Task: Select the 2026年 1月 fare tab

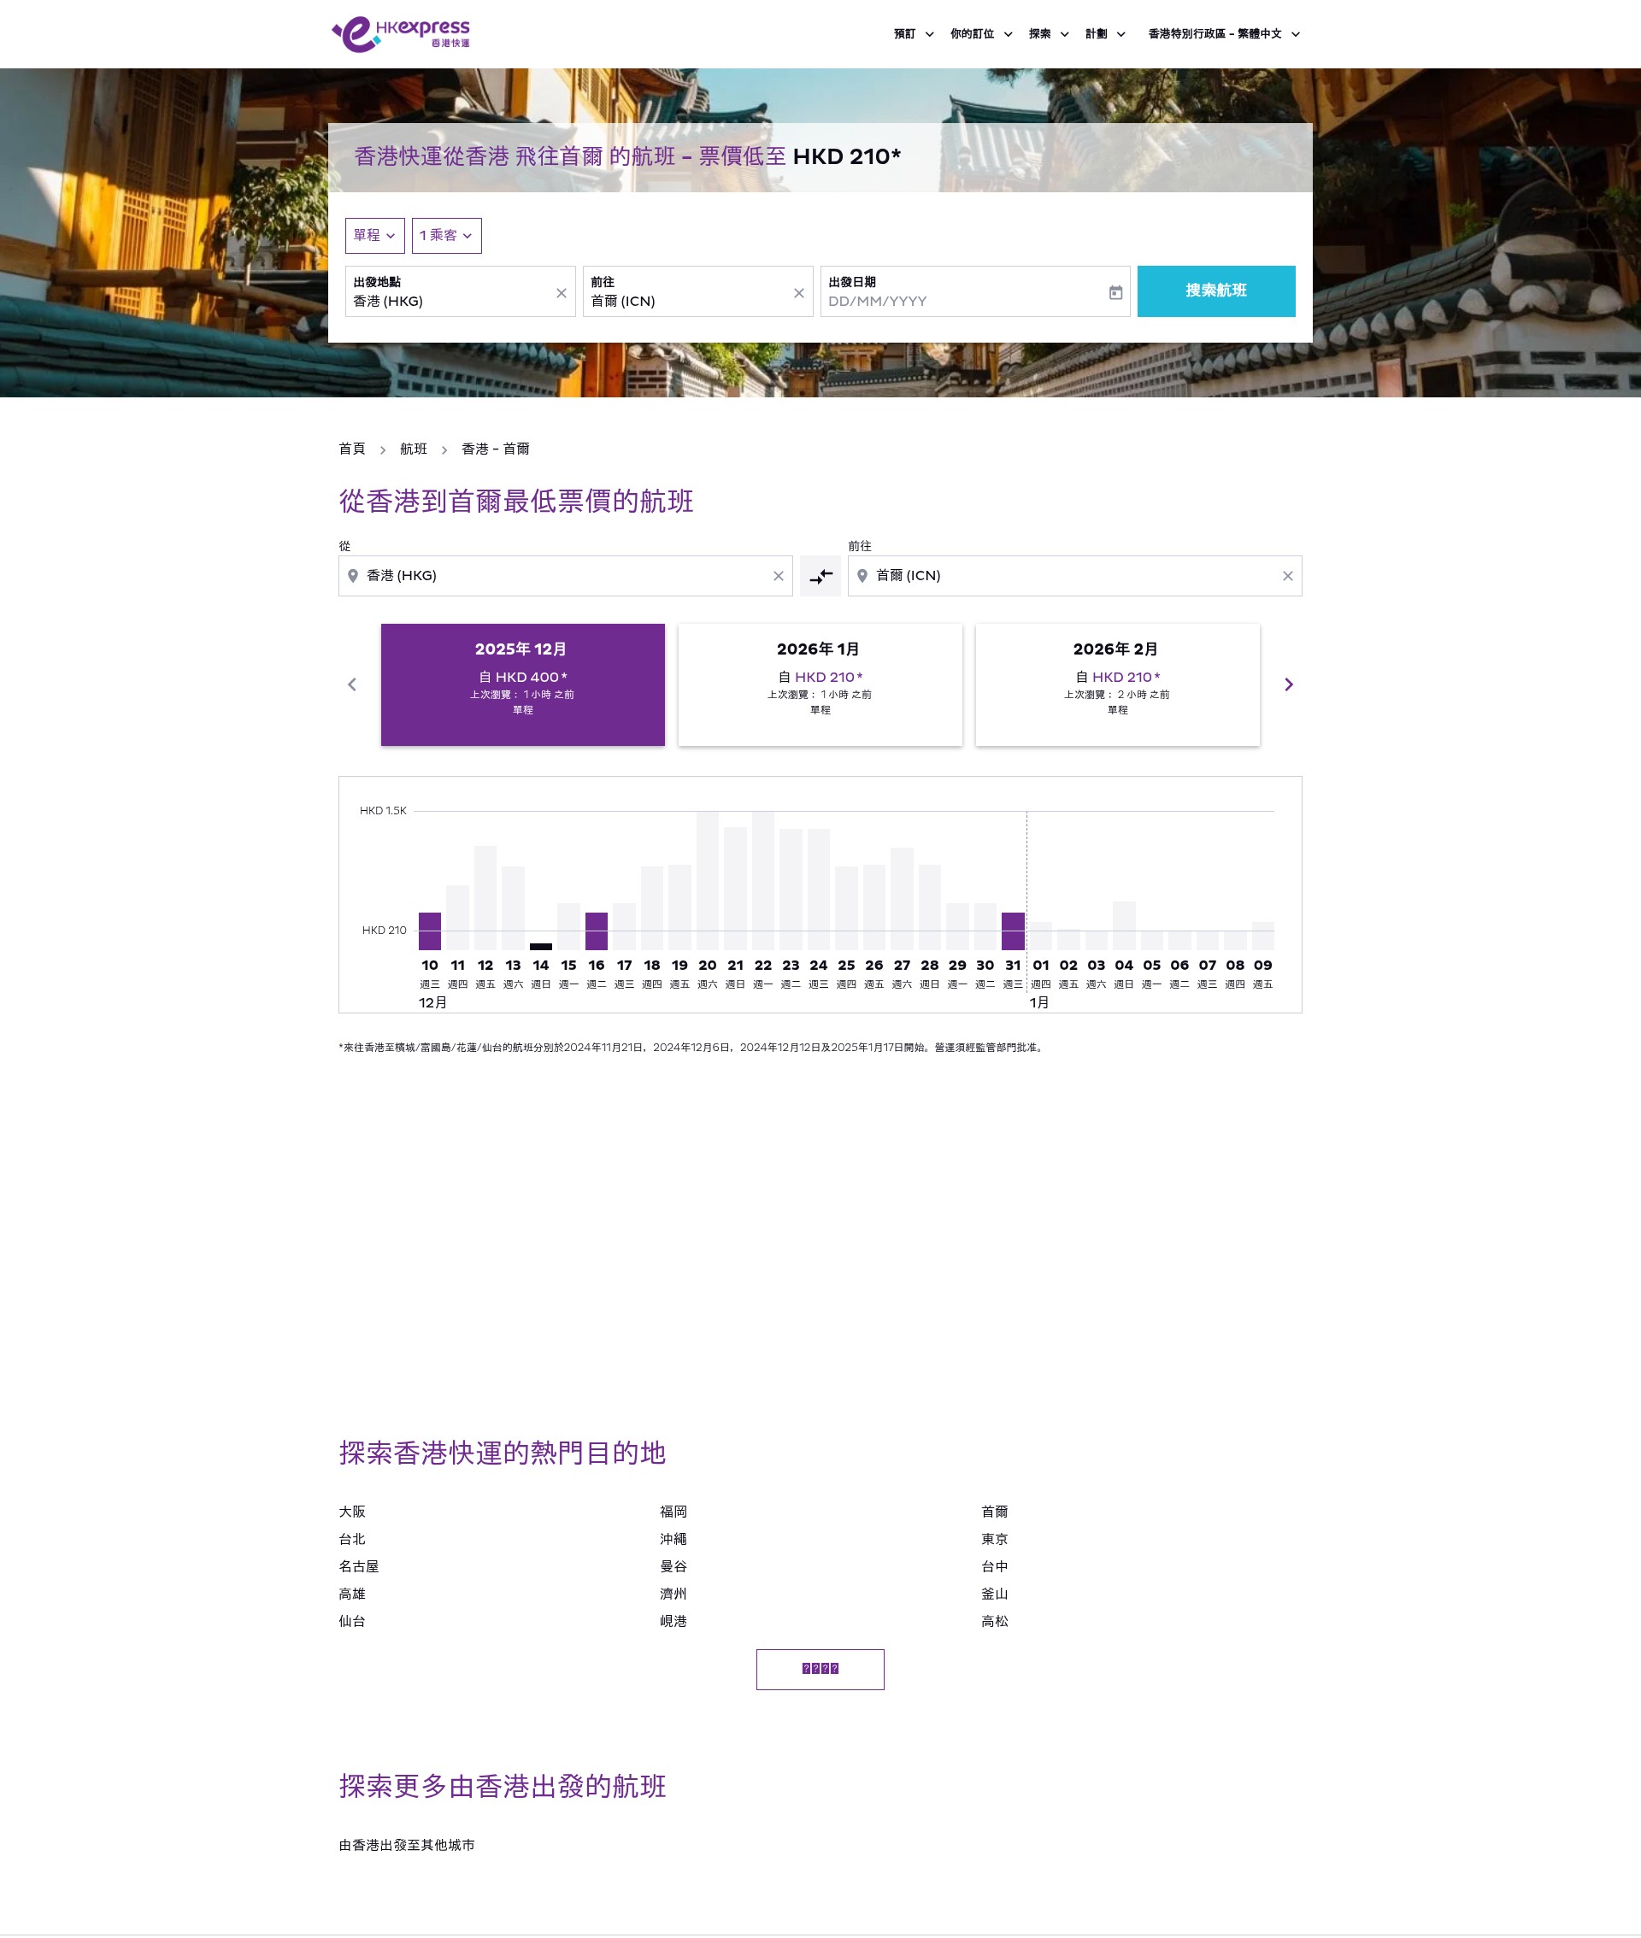Action: (820, 684)
